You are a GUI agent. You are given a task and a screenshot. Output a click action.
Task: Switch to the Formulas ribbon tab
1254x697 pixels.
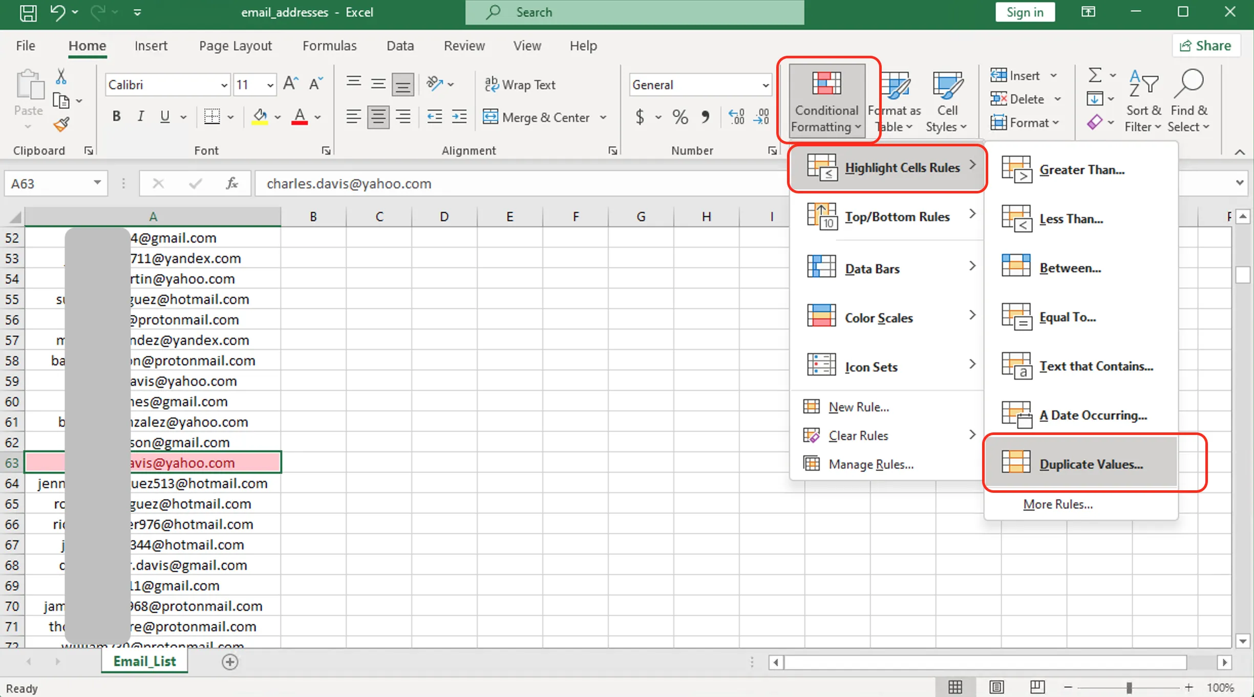tap(329, 46)
